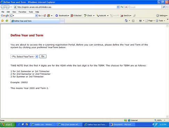
Task: Click the Add to Favorites icon
Action: (7, 21)
